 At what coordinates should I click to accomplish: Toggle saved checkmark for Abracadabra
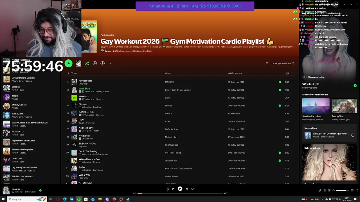click(x=280, y=82)
